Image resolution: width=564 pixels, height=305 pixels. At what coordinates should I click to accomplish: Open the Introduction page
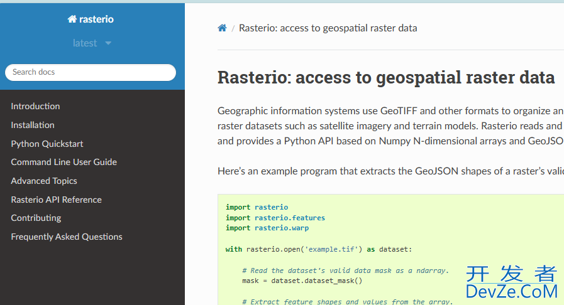[35, 106]
